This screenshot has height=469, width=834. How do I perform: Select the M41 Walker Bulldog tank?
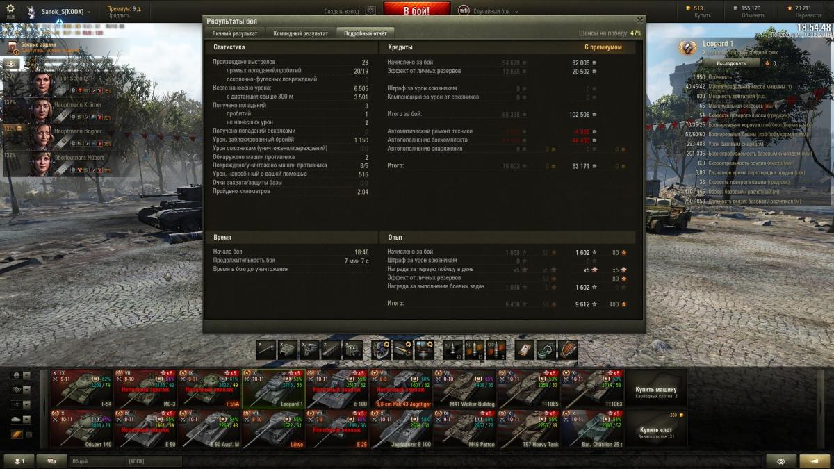pos(465,388)
